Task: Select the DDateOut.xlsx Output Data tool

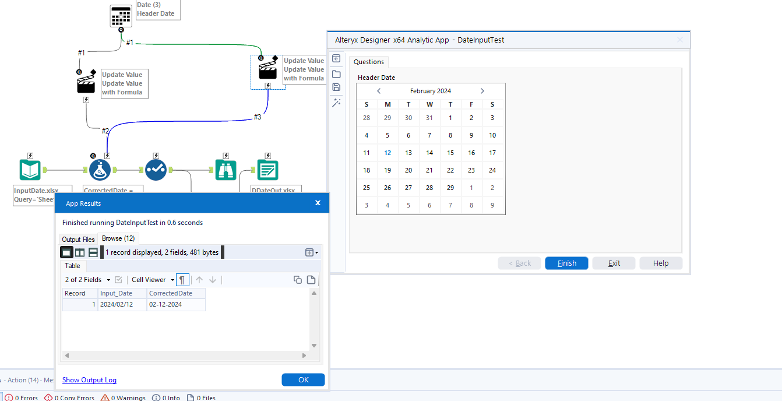Action: tap(267, 170)
